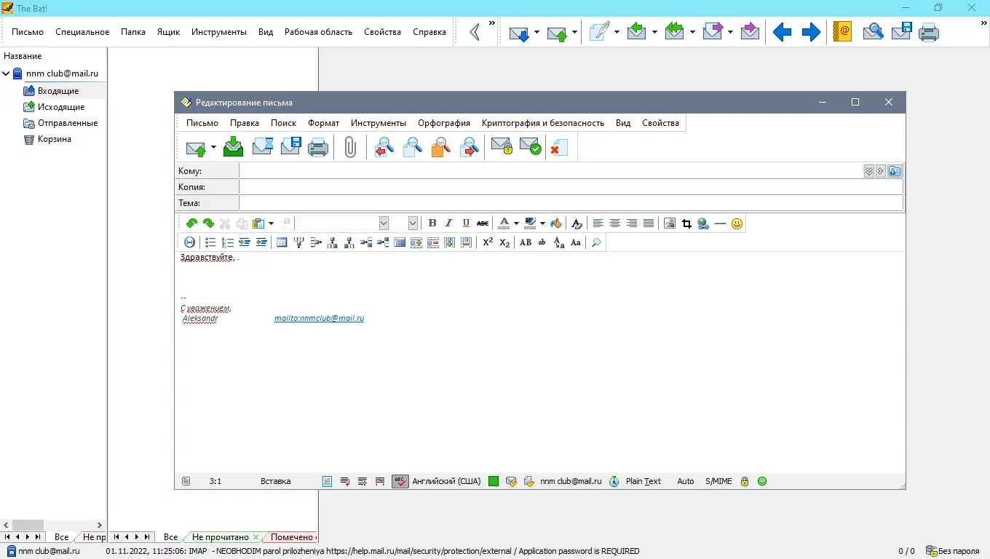Image resolution: width=990 pixels, height=559 pixels.
Task: Click the numbered list icon
Action: pos(227,242)
